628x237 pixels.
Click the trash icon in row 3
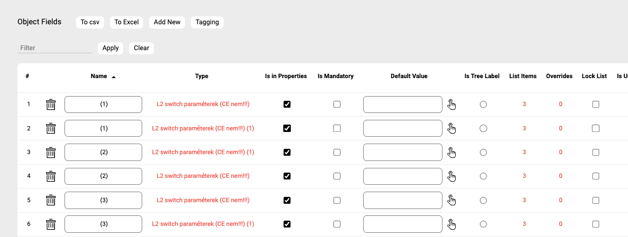tap(51, 153)
